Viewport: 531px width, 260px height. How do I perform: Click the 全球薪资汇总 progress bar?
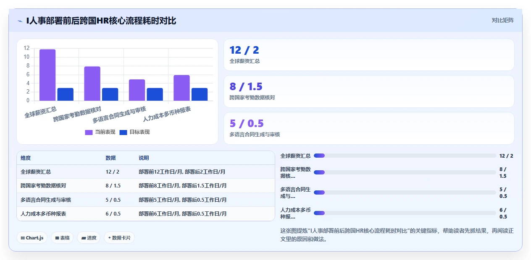tap(405, 156)
